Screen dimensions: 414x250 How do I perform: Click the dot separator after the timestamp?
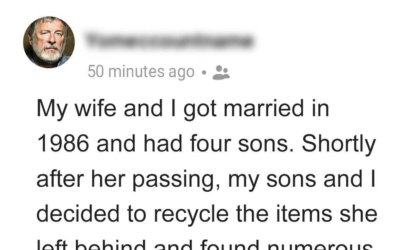(204, 72)
